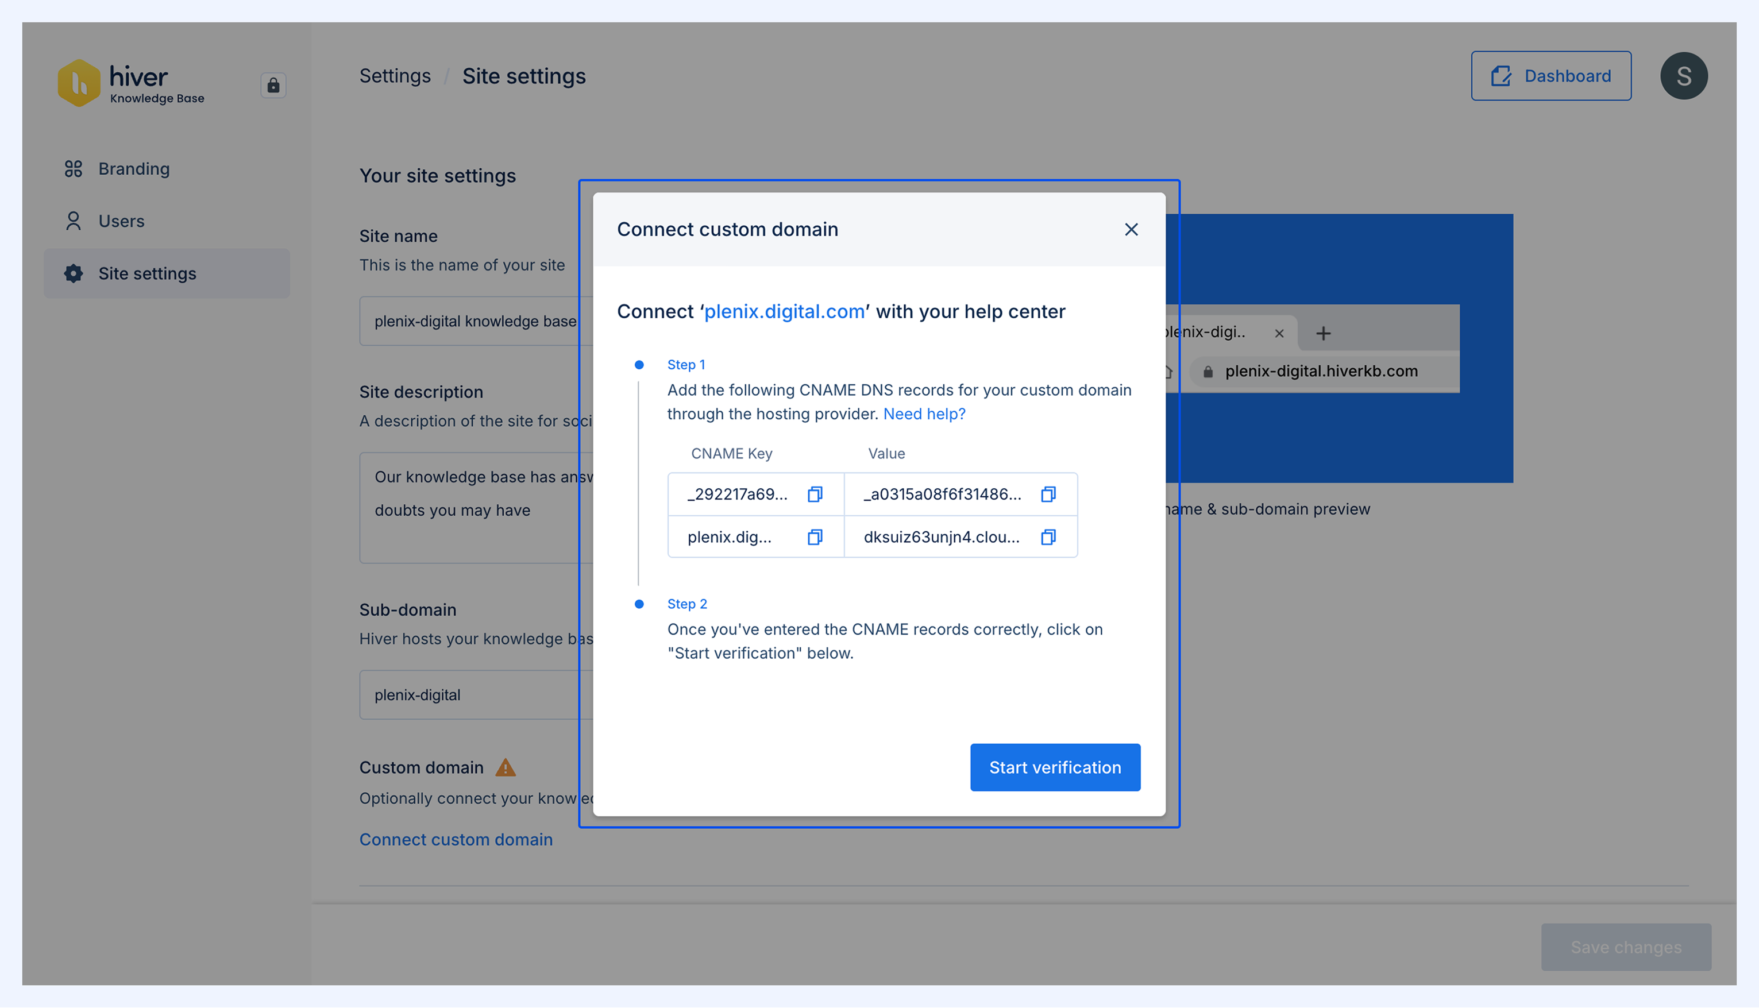Click the Settings breadcrumb
Image resolution: width=1759 pixels, height=1008 pixels.
[395, 76]
